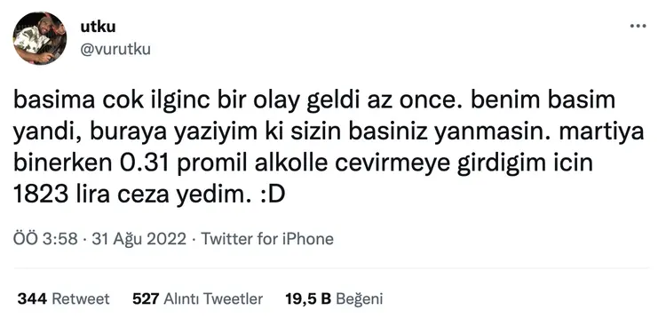Open the Twitter for iPhone source link
Viewport: 666px width, 326px height.
tap(267, 239)
